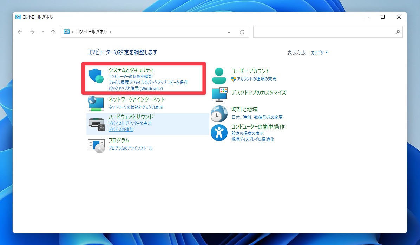Click the ネットワークとインターネット globe icon
The image size is (420, 245).
click(96, 104)
